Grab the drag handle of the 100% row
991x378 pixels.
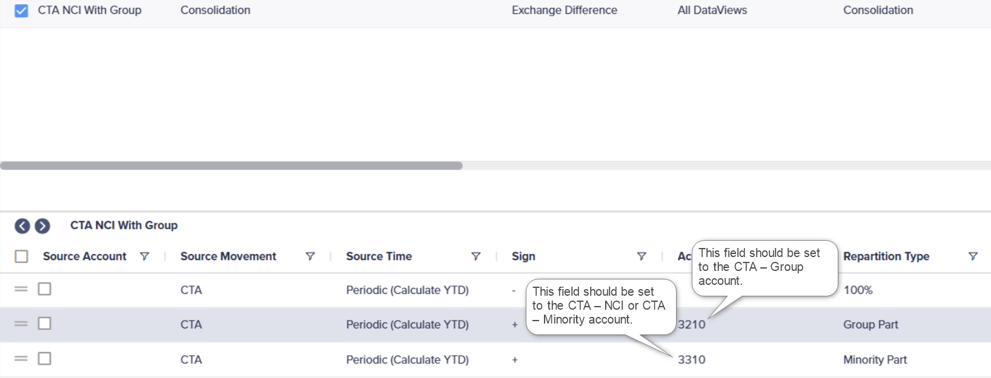21,289
